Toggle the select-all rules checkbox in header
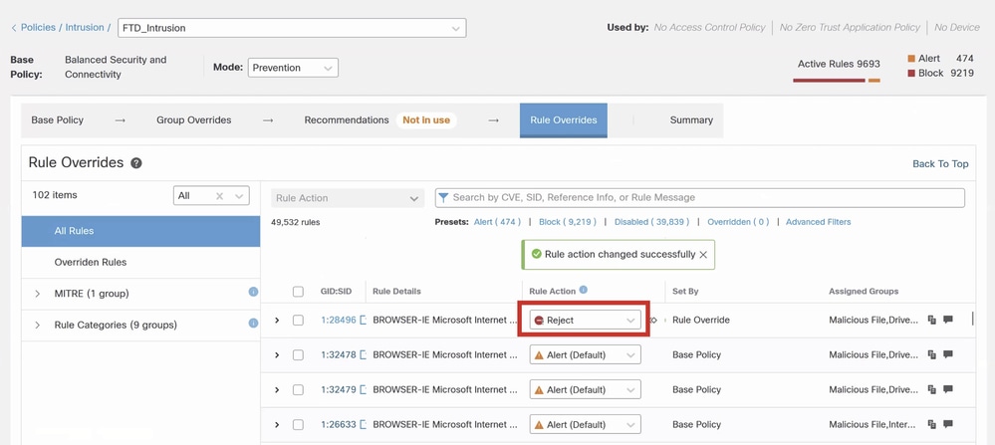Screen dimensions: 995x445 tap(298, 292)
